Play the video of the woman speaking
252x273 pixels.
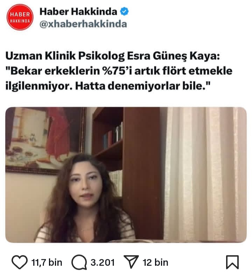coord(126,175)
